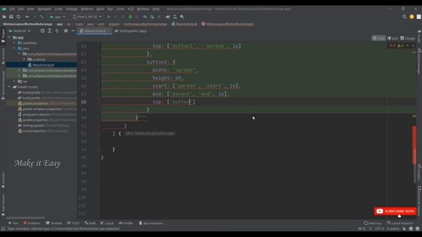Expand the ui.theme package
422x237 pixels.
24,59
